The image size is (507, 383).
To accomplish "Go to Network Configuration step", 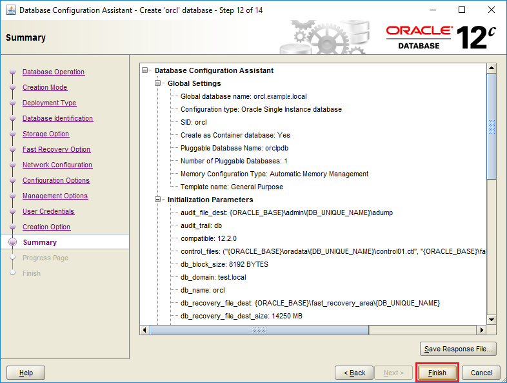I will click(57, 165).
